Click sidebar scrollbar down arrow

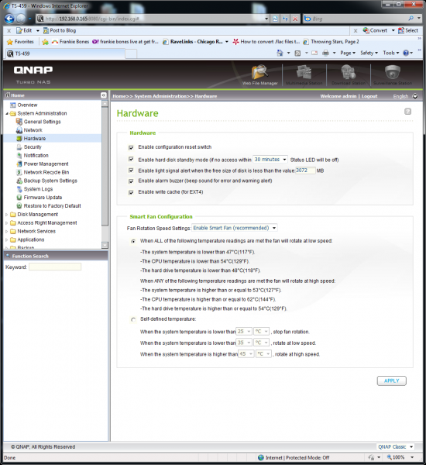(105, 245)
